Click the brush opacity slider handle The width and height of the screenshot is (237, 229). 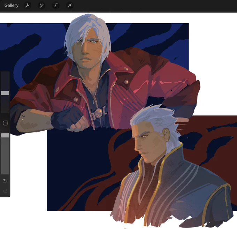5,135
